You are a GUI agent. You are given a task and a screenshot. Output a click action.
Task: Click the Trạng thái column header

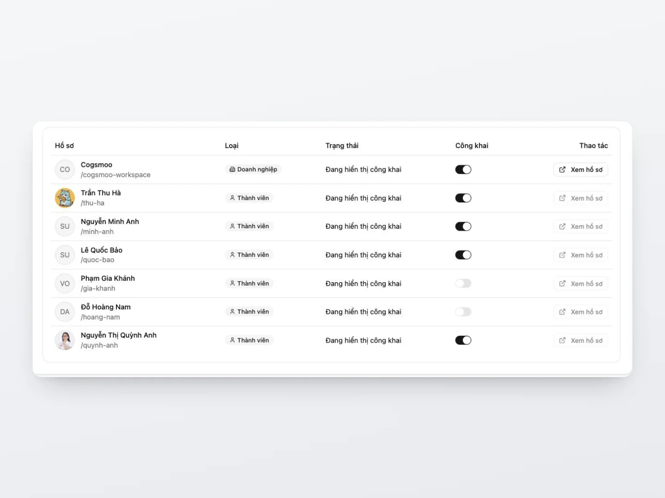pyautogui.click(x=342, y=146)
